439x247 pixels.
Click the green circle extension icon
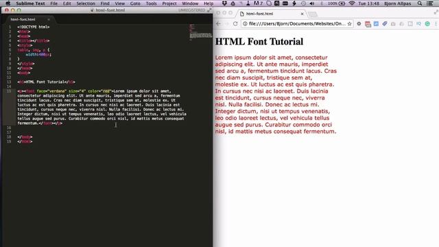427,24
